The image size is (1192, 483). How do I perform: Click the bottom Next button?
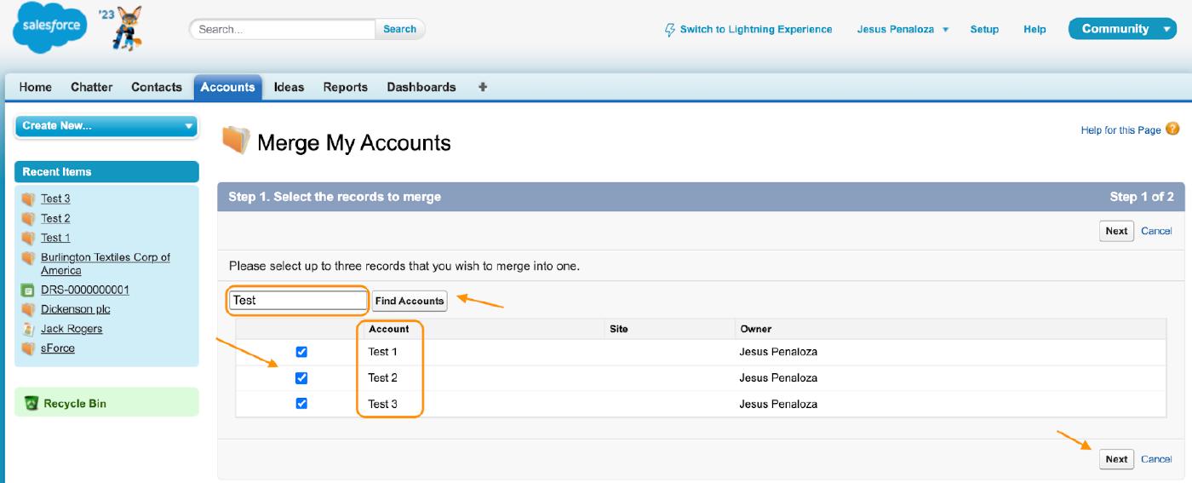(x=1115, y=459)
